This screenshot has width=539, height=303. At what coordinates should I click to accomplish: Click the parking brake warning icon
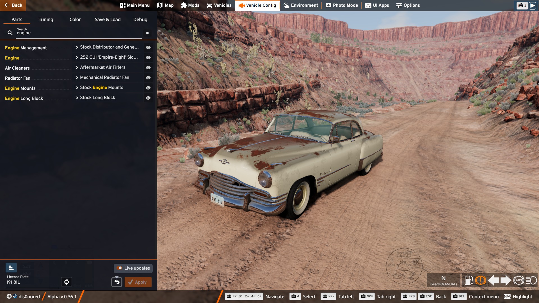481,280
